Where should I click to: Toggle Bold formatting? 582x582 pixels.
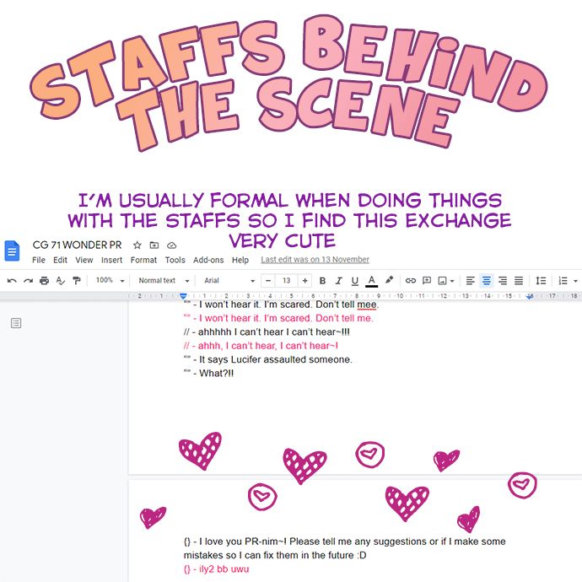coord(322,280)
